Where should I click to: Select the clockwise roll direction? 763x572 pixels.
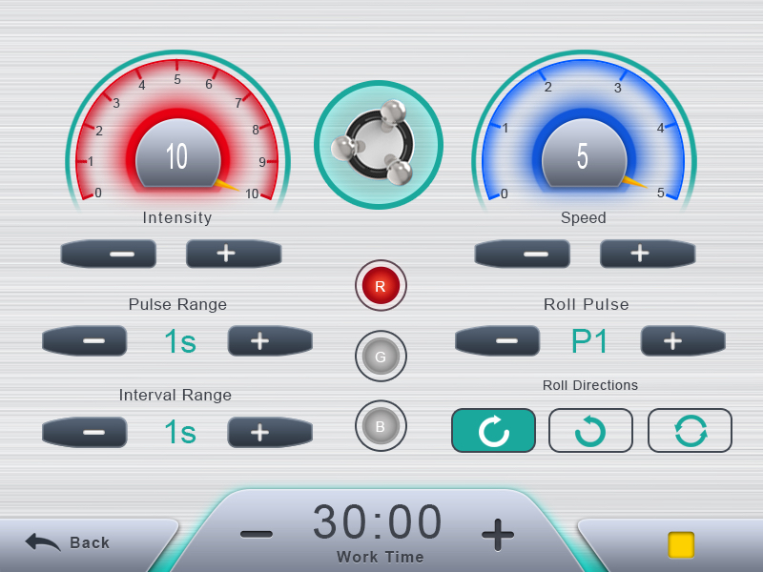click(493, 431)
